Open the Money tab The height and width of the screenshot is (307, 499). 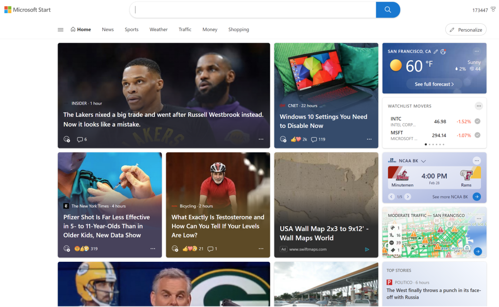(x=210, y=30)
